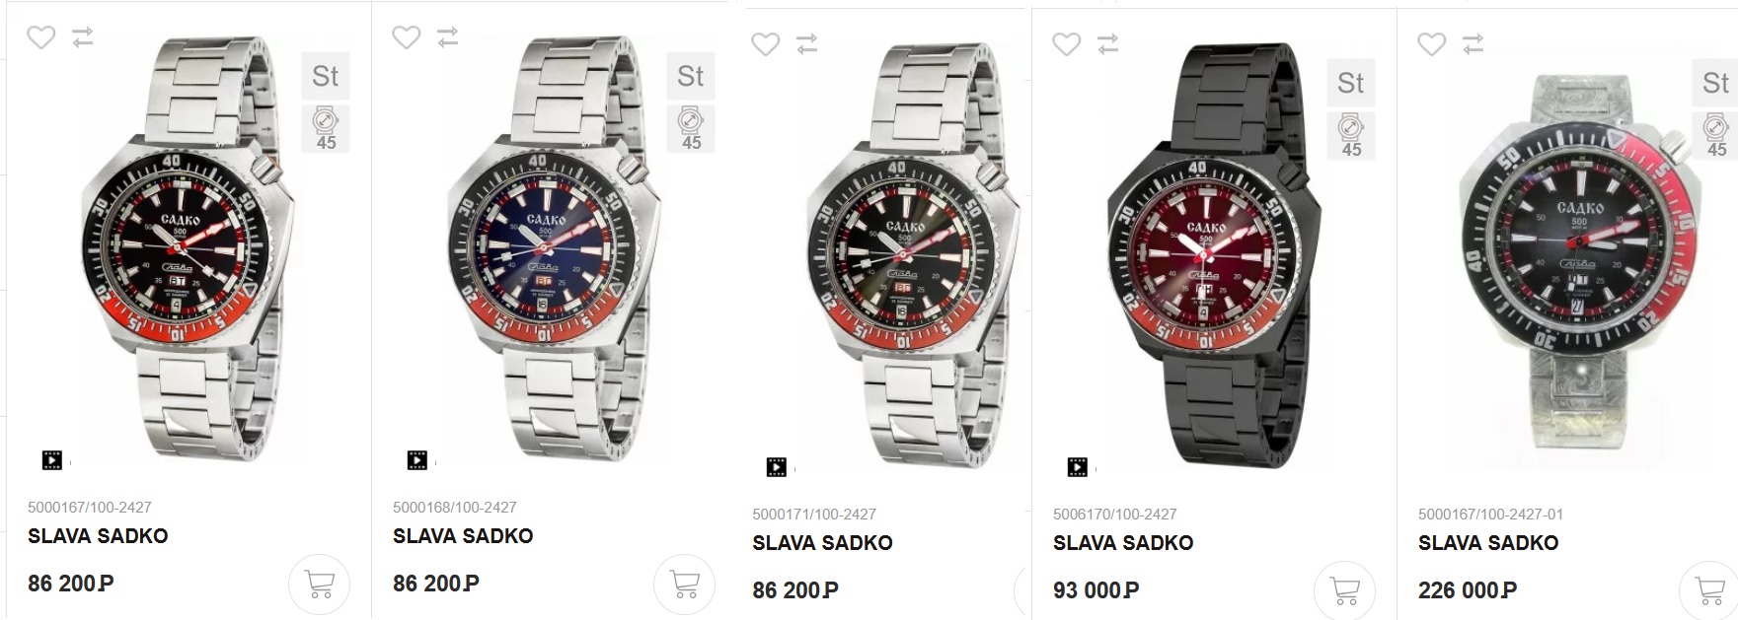Favorite the black watch 5006170/100-2427 with heart
Screen dimensions: 1738x620
click(1066, 44)
